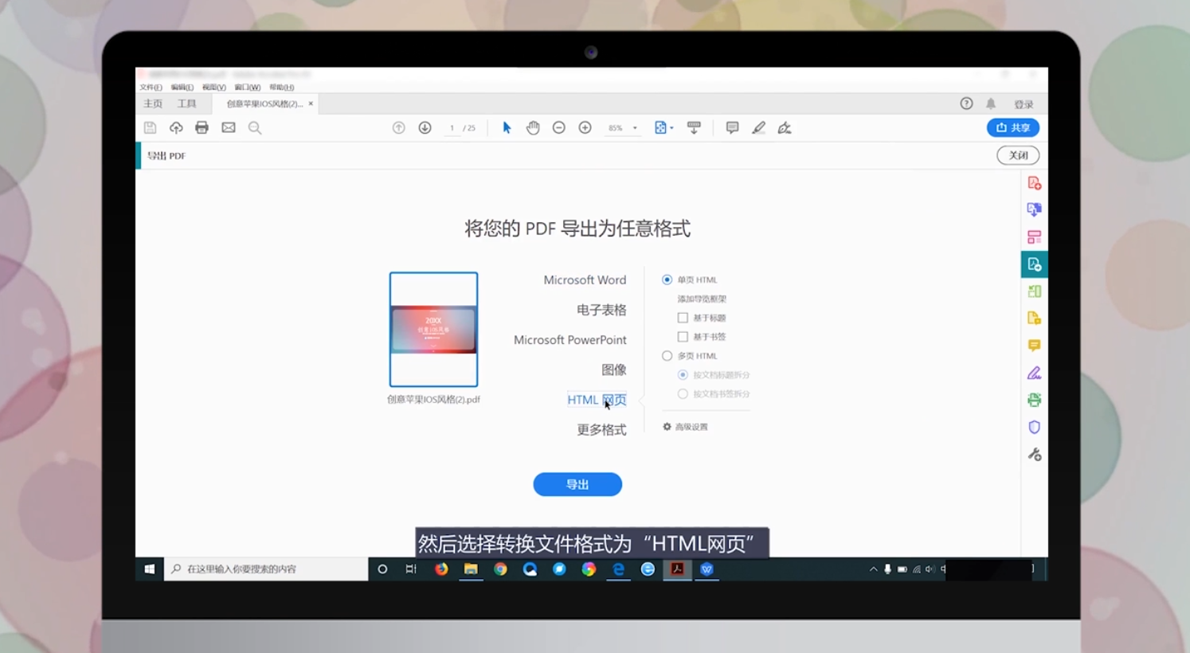Choose 图像 export format
This screenshot has width=1190, height=653.
(614, 370)
